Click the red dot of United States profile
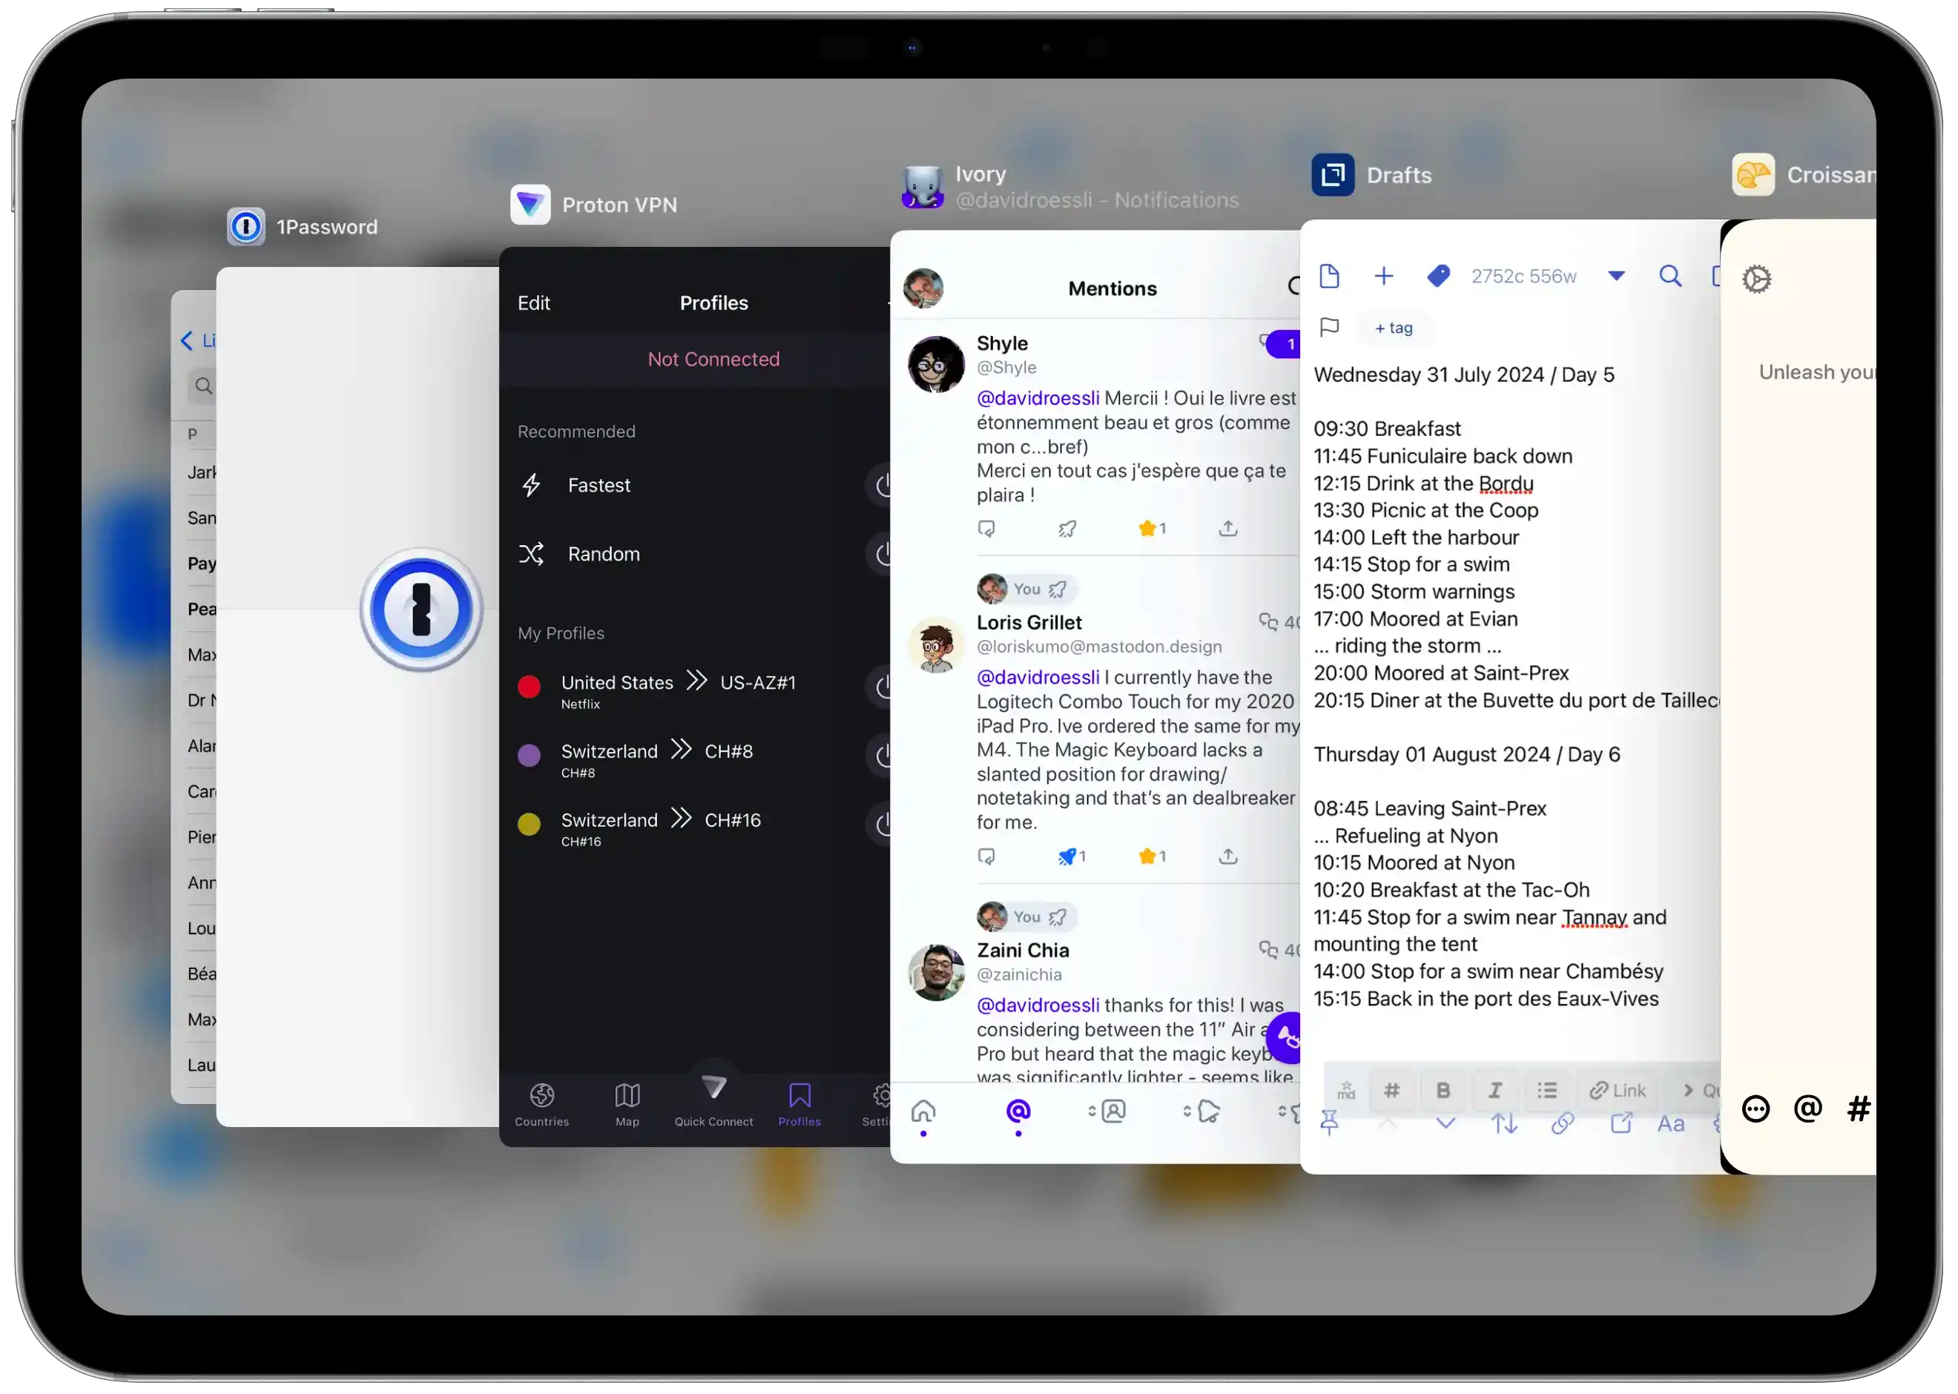 (529, 687)
